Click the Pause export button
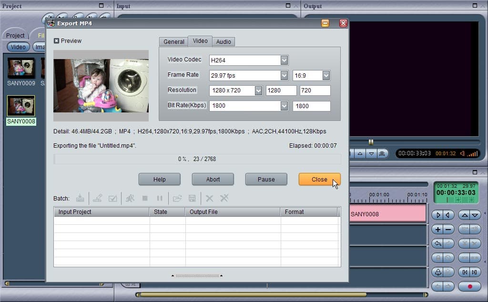Viewport: 488px width, 302px height. pyautogui.click(x=266, y=180)
